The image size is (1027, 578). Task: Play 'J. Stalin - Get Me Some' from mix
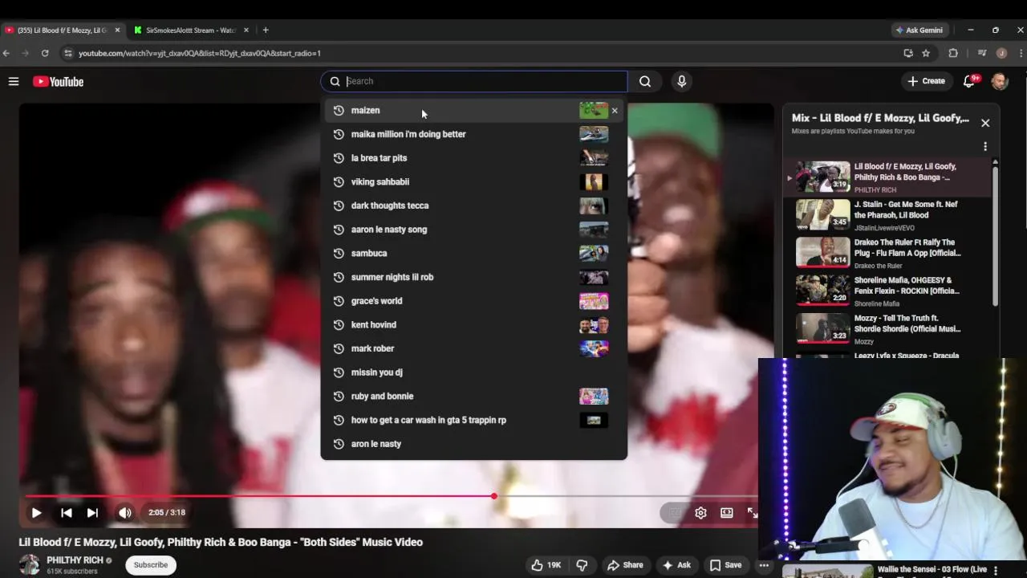coord(889,215)
